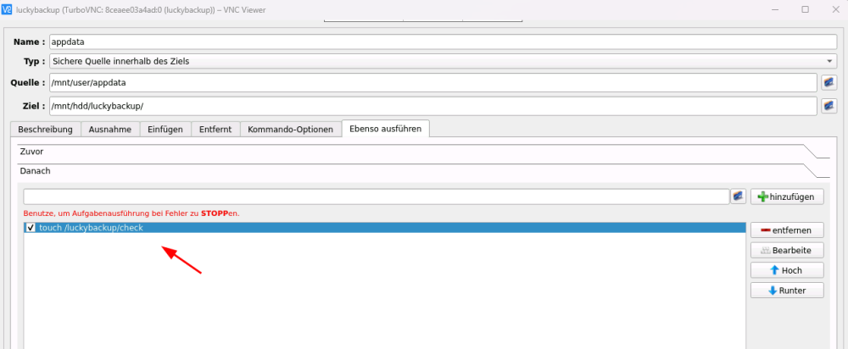Select the Einfügen tab
This screenshot has width=848, height=349.
tap(165, 130)
